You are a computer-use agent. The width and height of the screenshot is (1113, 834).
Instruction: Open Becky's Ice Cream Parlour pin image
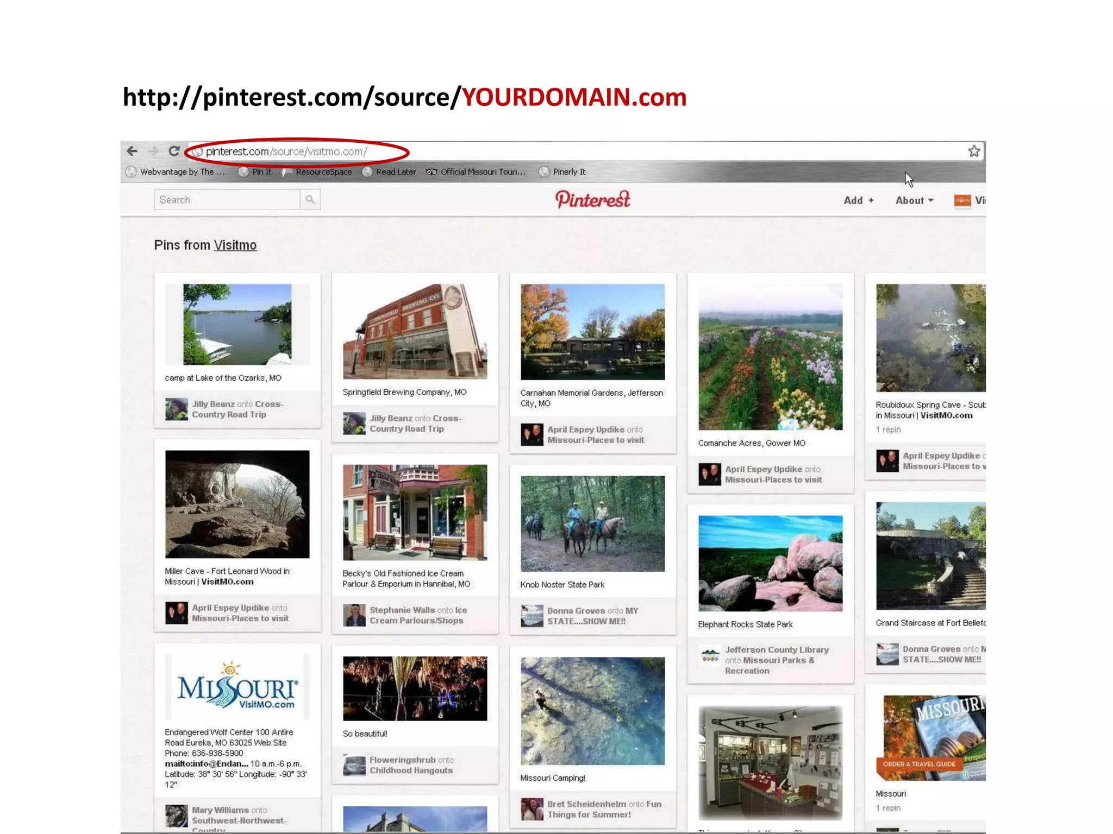415,512
